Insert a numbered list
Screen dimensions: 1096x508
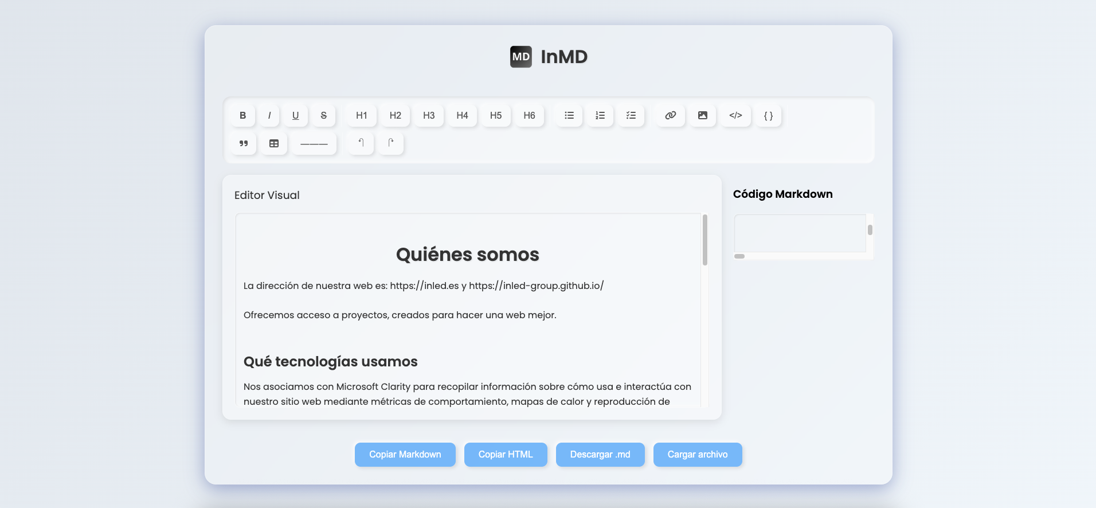[600, 115]
